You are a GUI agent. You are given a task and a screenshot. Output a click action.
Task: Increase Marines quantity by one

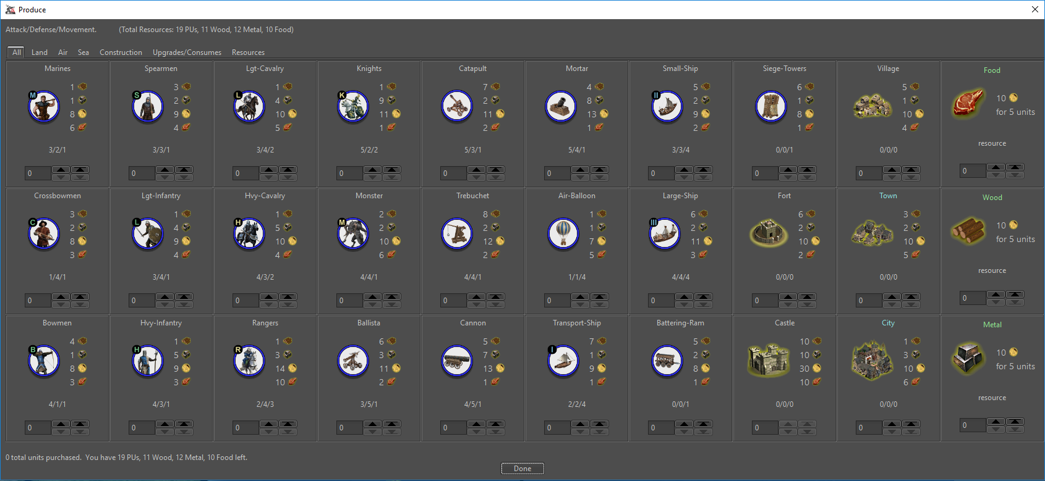(61, 170)
